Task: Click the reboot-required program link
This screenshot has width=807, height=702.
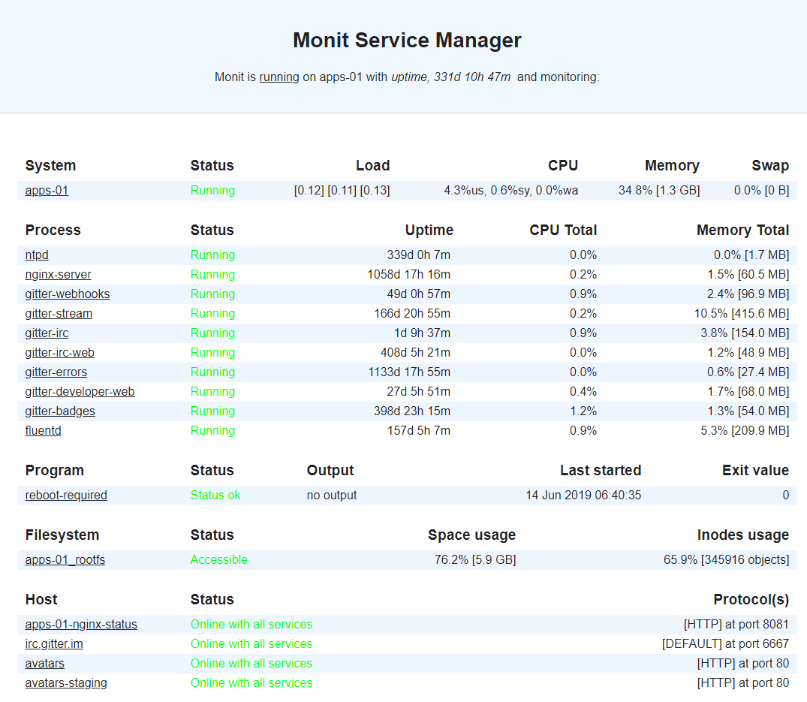Action: [x=66, y=496]
